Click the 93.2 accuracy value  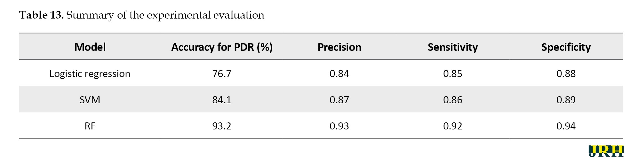point(222,126)
